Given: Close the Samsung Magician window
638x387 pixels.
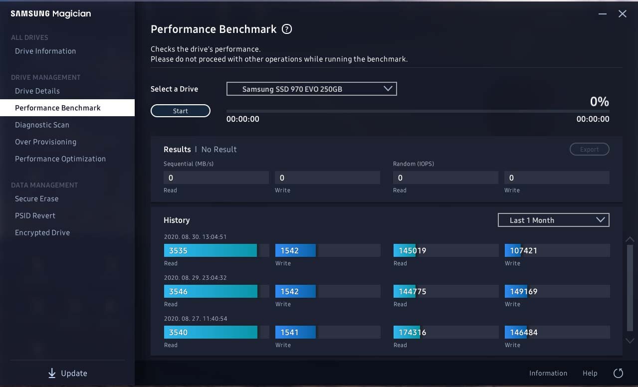Looking at the screenshot, I should pyautogui.click(x=623, y=14).
